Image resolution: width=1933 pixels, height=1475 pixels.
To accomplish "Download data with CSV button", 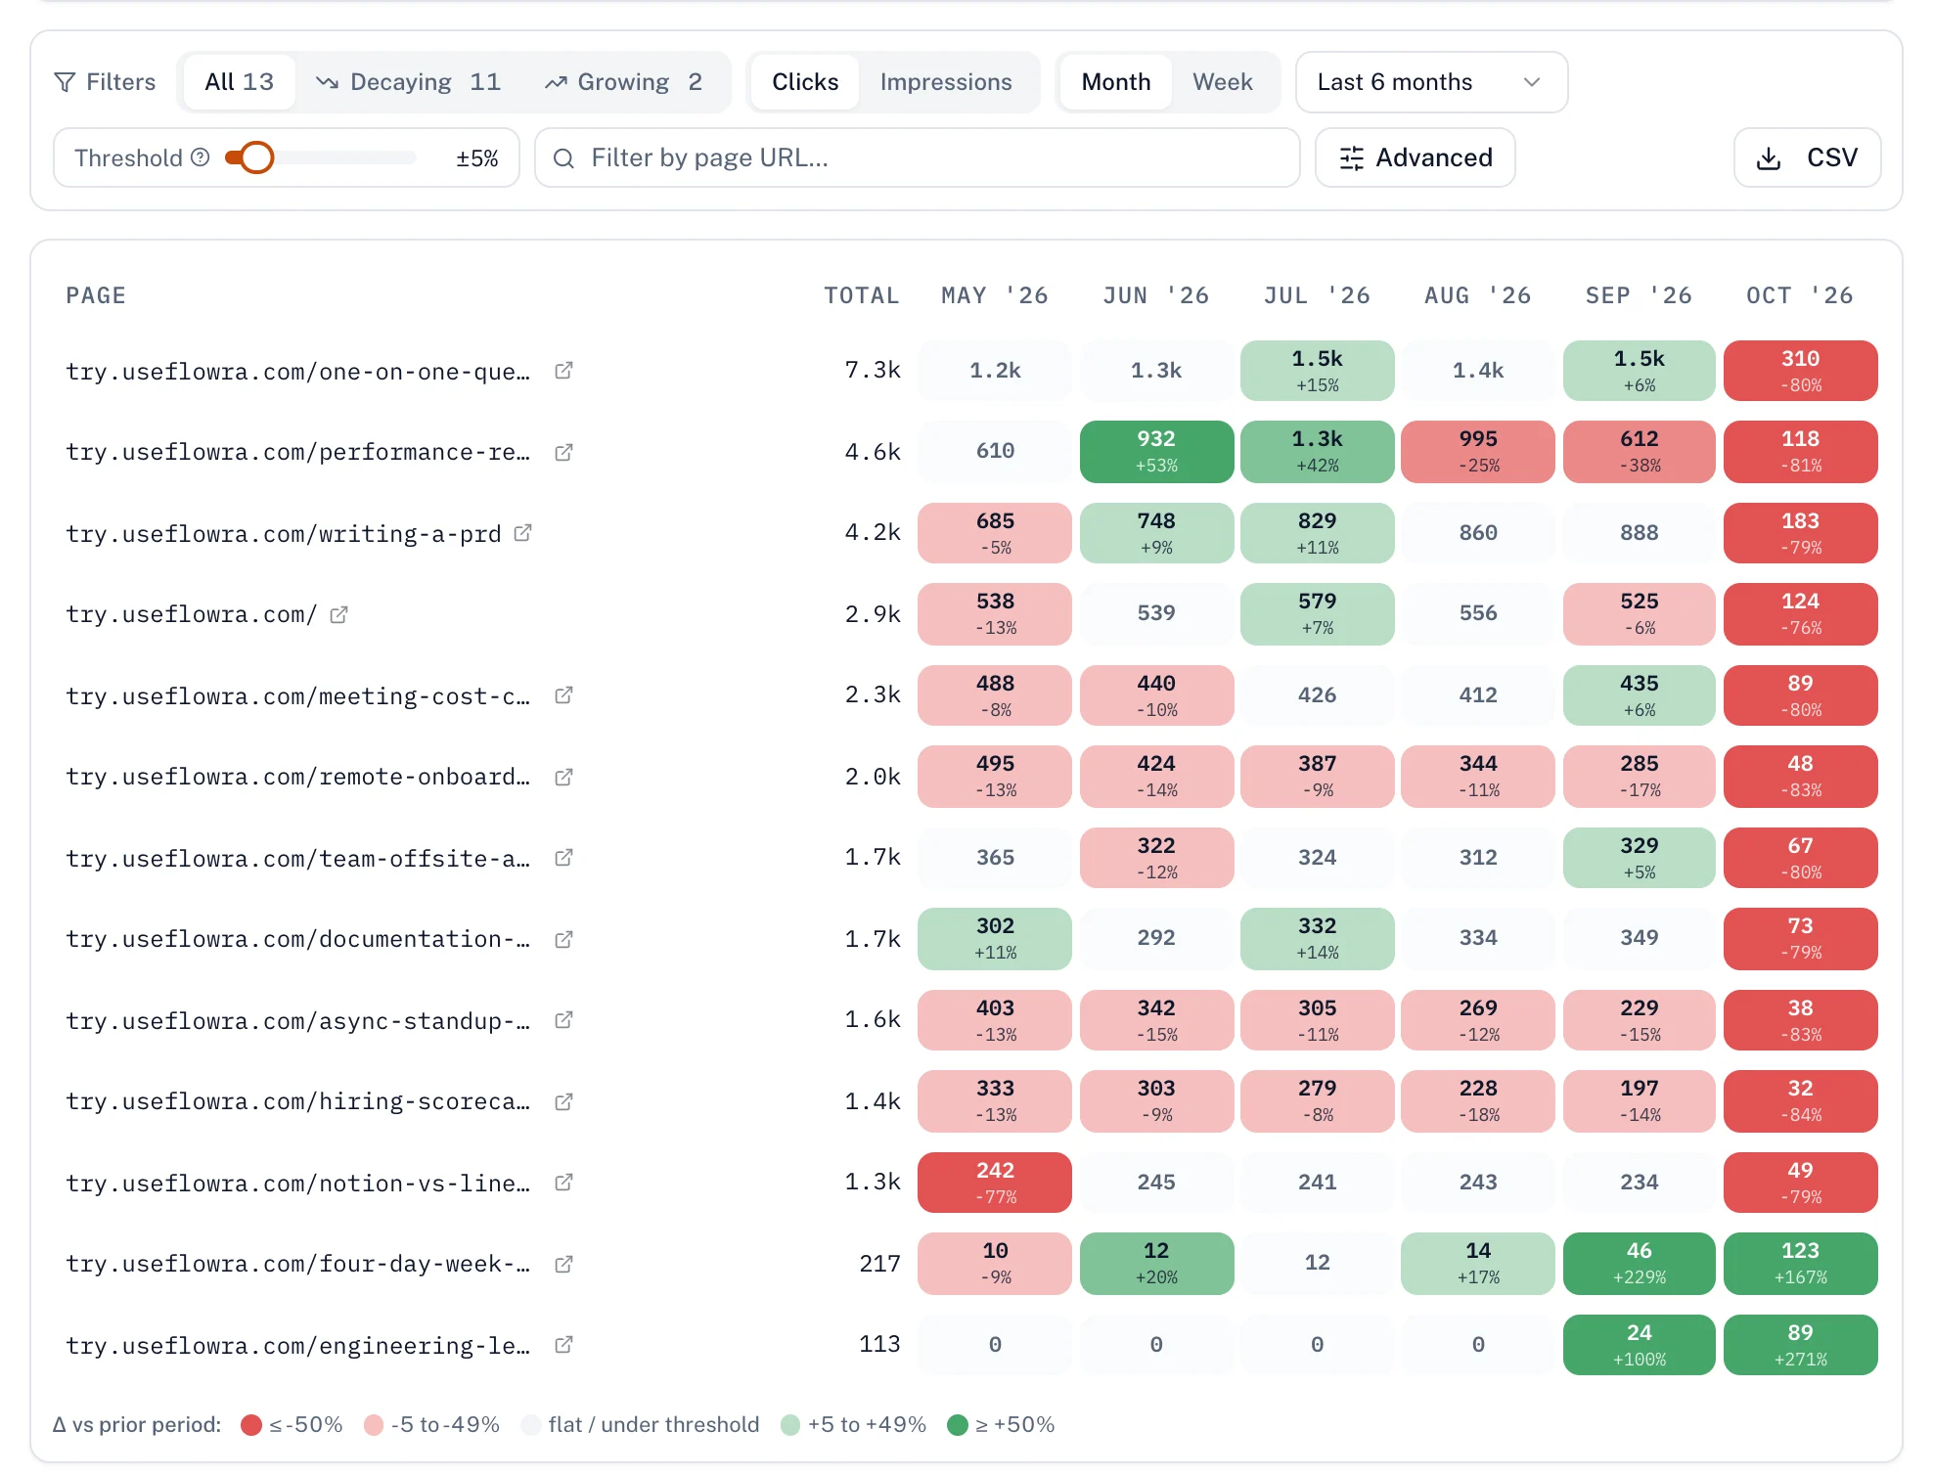I will (x=1807, y=157).
